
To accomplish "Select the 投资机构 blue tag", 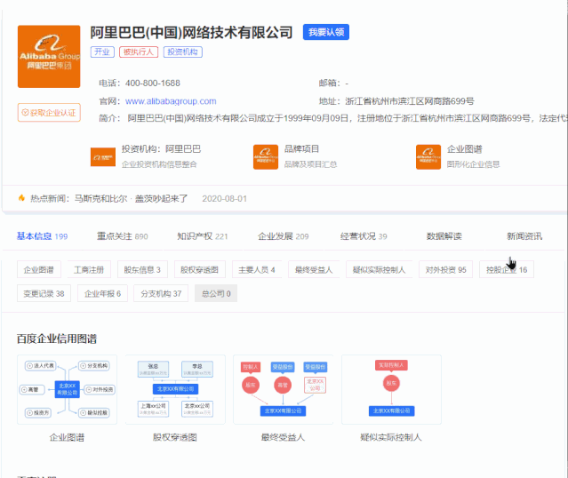I will tap(182, 52).
